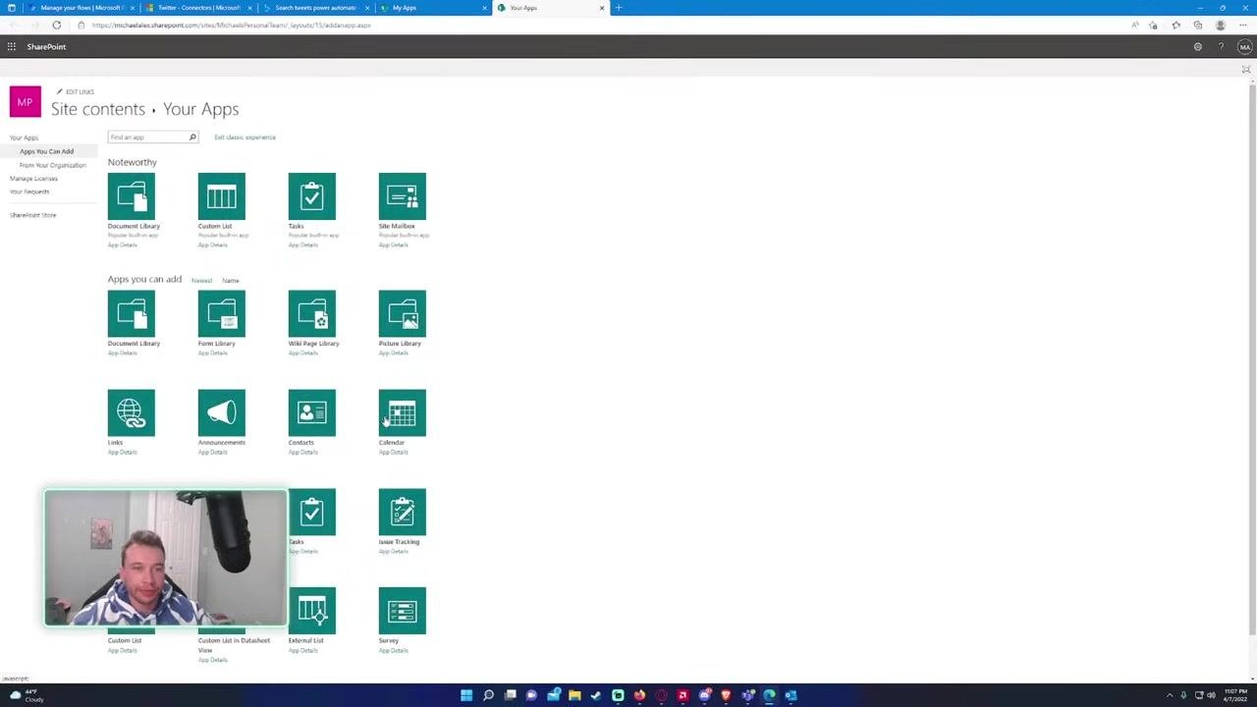Add the Announcements app
The width and height of the screenshot is (1257, 707).
pyautogui.click(x=221, y=413)
